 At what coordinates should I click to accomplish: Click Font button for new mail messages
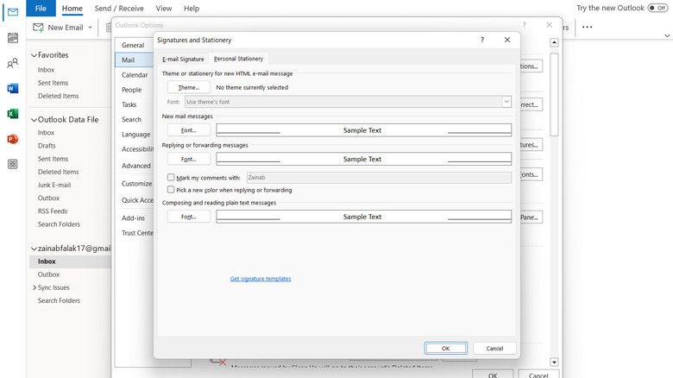click(188, 130)
